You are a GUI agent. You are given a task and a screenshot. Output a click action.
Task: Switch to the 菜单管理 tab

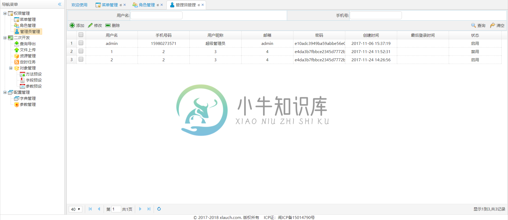(x=110, y=5)
